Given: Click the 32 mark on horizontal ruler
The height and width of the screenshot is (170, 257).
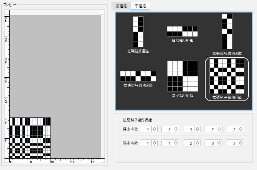Looking at the screenshot, I should (x=93, y=162).
